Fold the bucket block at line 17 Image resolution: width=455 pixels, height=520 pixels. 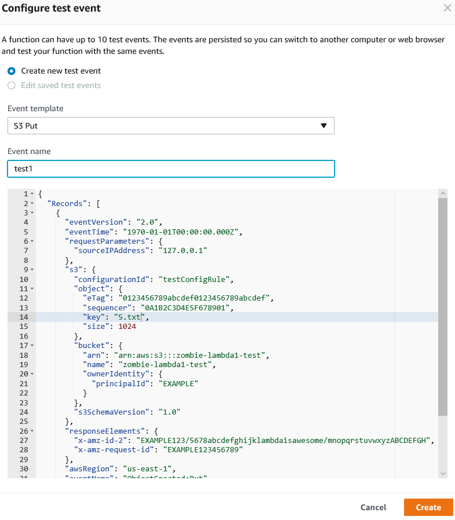tap(32, 345)
